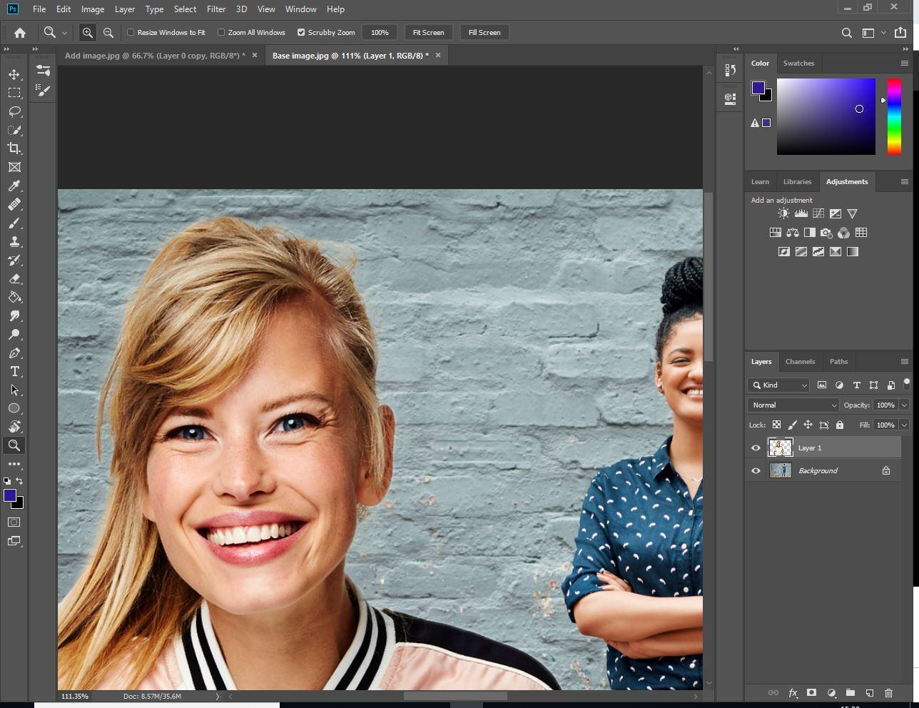Open the Layers panel menu
Screen dimensions: 919x708
pos(904,362)
